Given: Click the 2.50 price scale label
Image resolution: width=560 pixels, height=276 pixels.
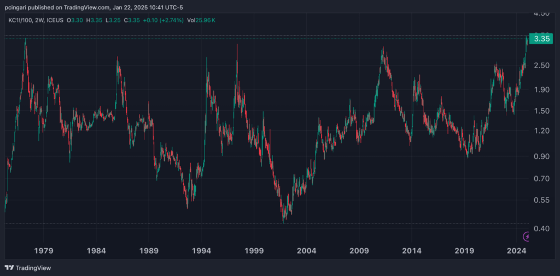Looking at the screenshot, I should [541, 65].
